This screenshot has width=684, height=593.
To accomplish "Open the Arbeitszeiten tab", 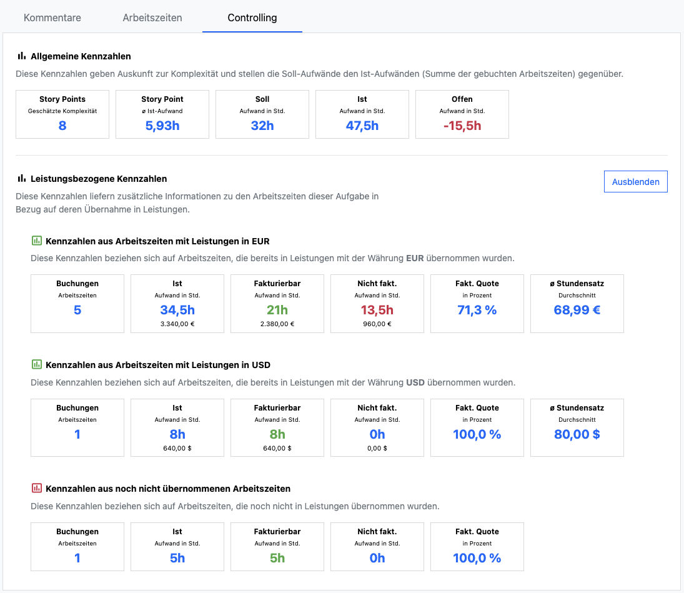I will click(x=152, y=18).
